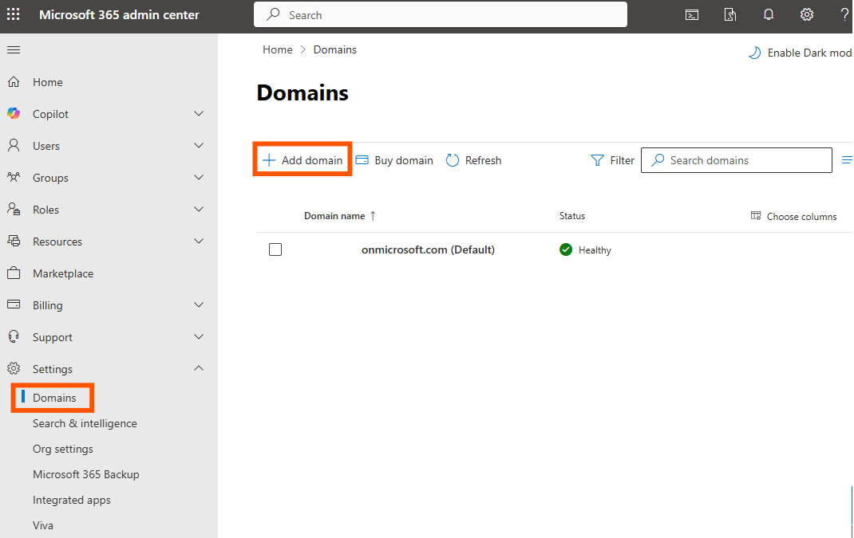This screenshot has height=538, width=854.
Task: Open the app launcher waffle icon
Action: point(14,15)
